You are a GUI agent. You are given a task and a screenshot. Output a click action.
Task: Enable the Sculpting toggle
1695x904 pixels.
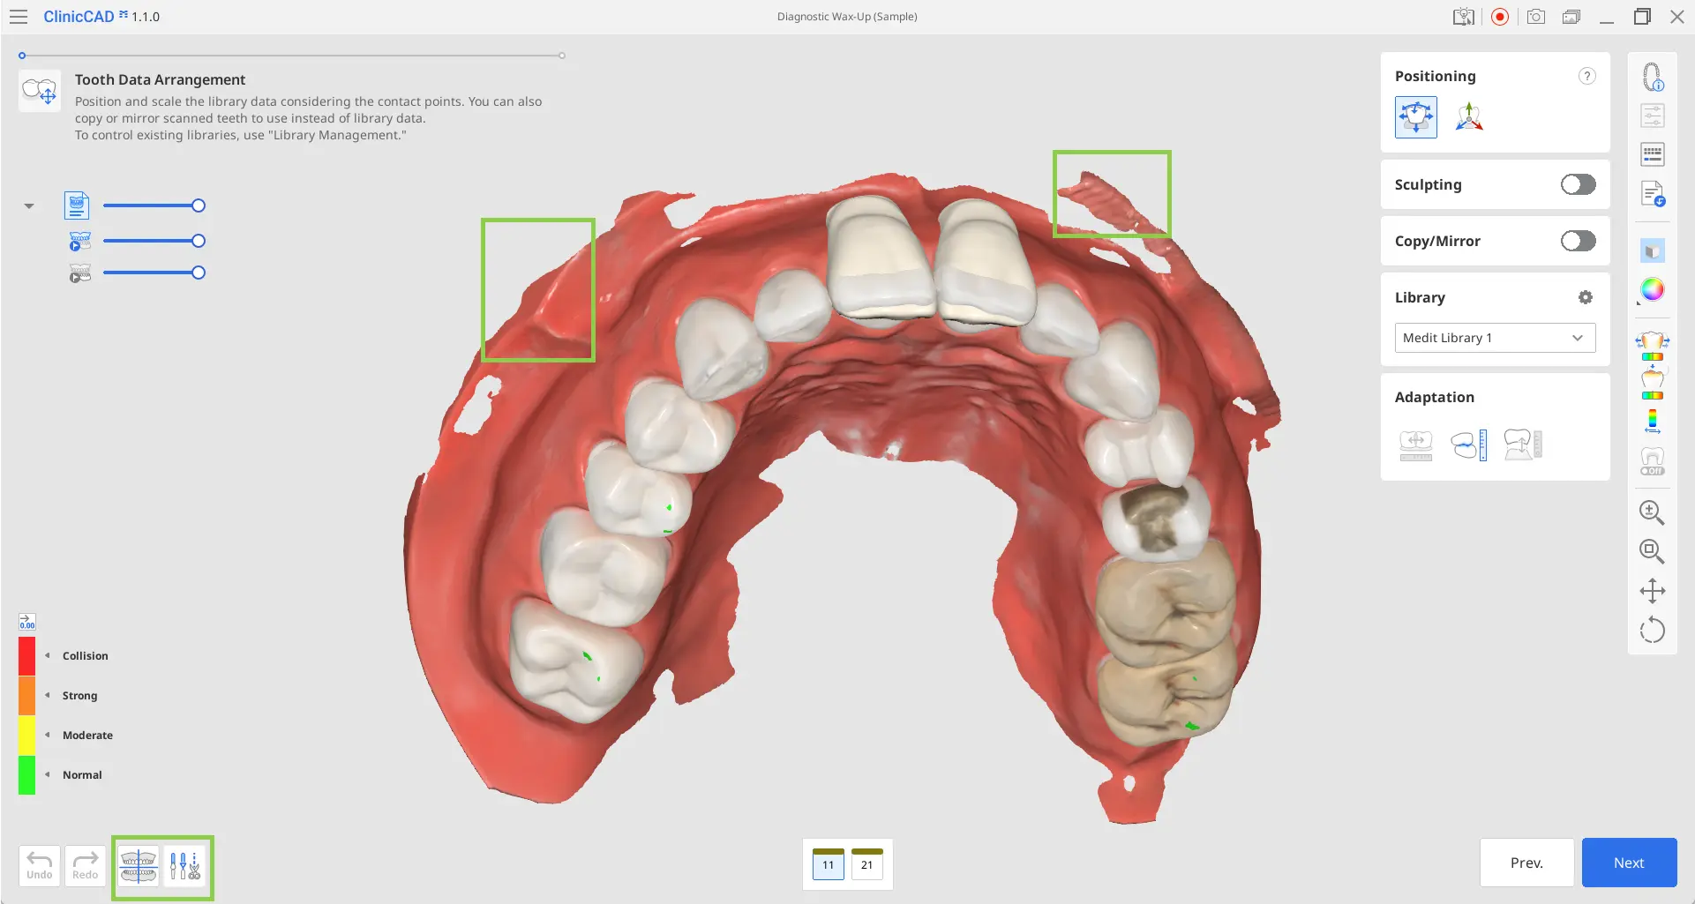[1578, 184]
